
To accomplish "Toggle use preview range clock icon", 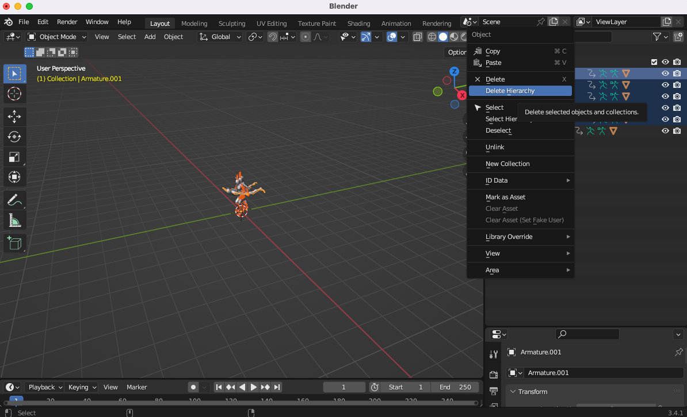I will point(375,387).
